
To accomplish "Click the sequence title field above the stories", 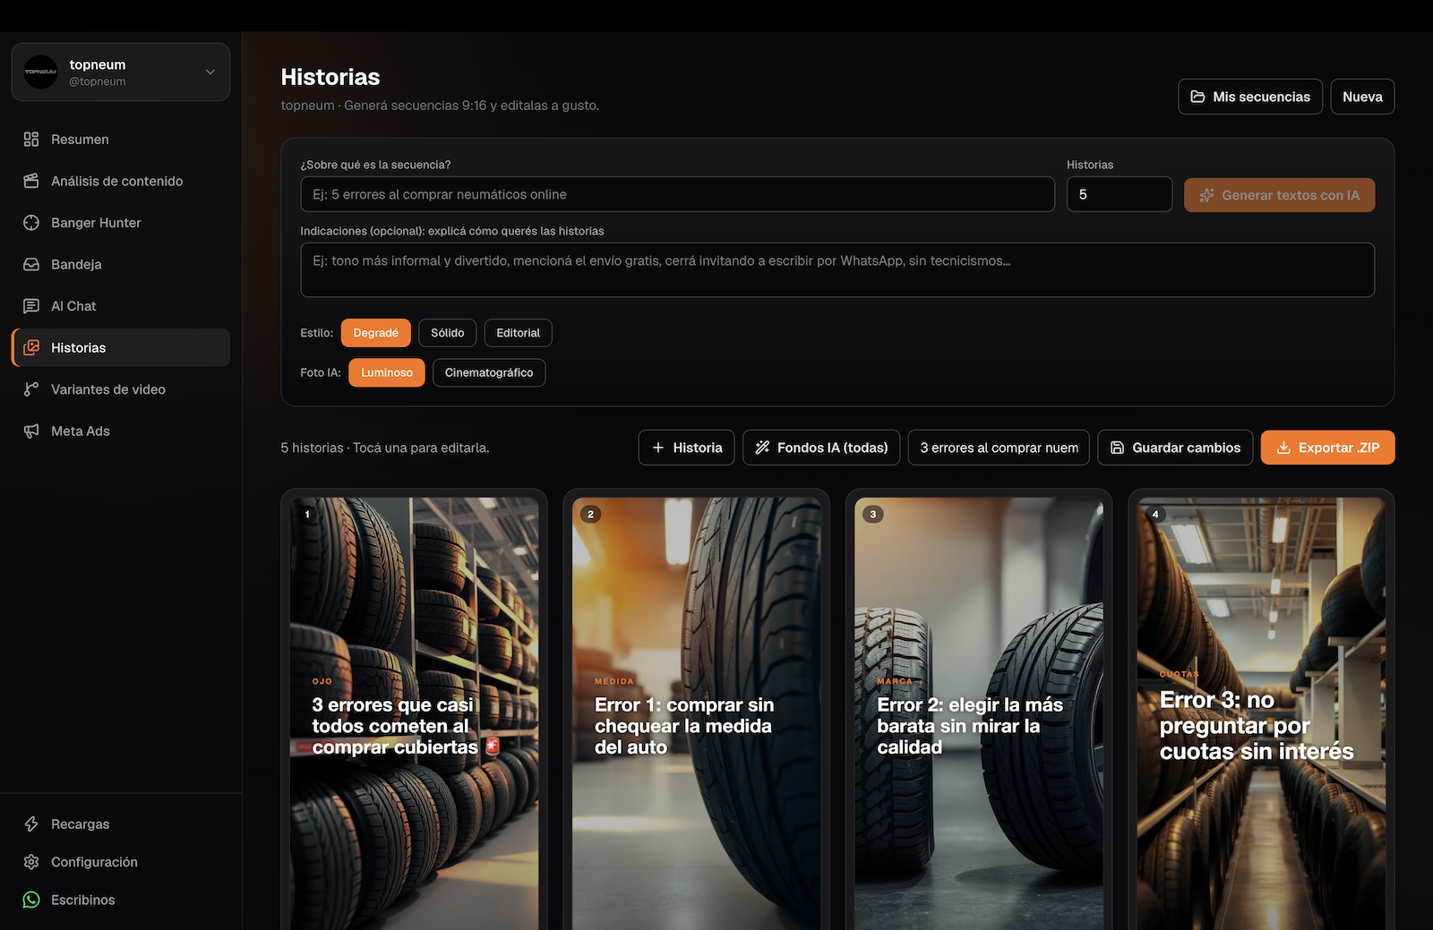I will 1000,448.
